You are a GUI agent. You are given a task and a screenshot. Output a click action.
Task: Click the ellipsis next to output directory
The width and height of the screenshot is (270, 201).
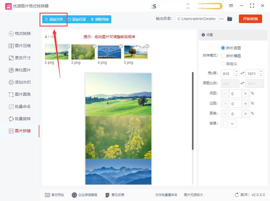pyautogui.click(x=221, y=19)
